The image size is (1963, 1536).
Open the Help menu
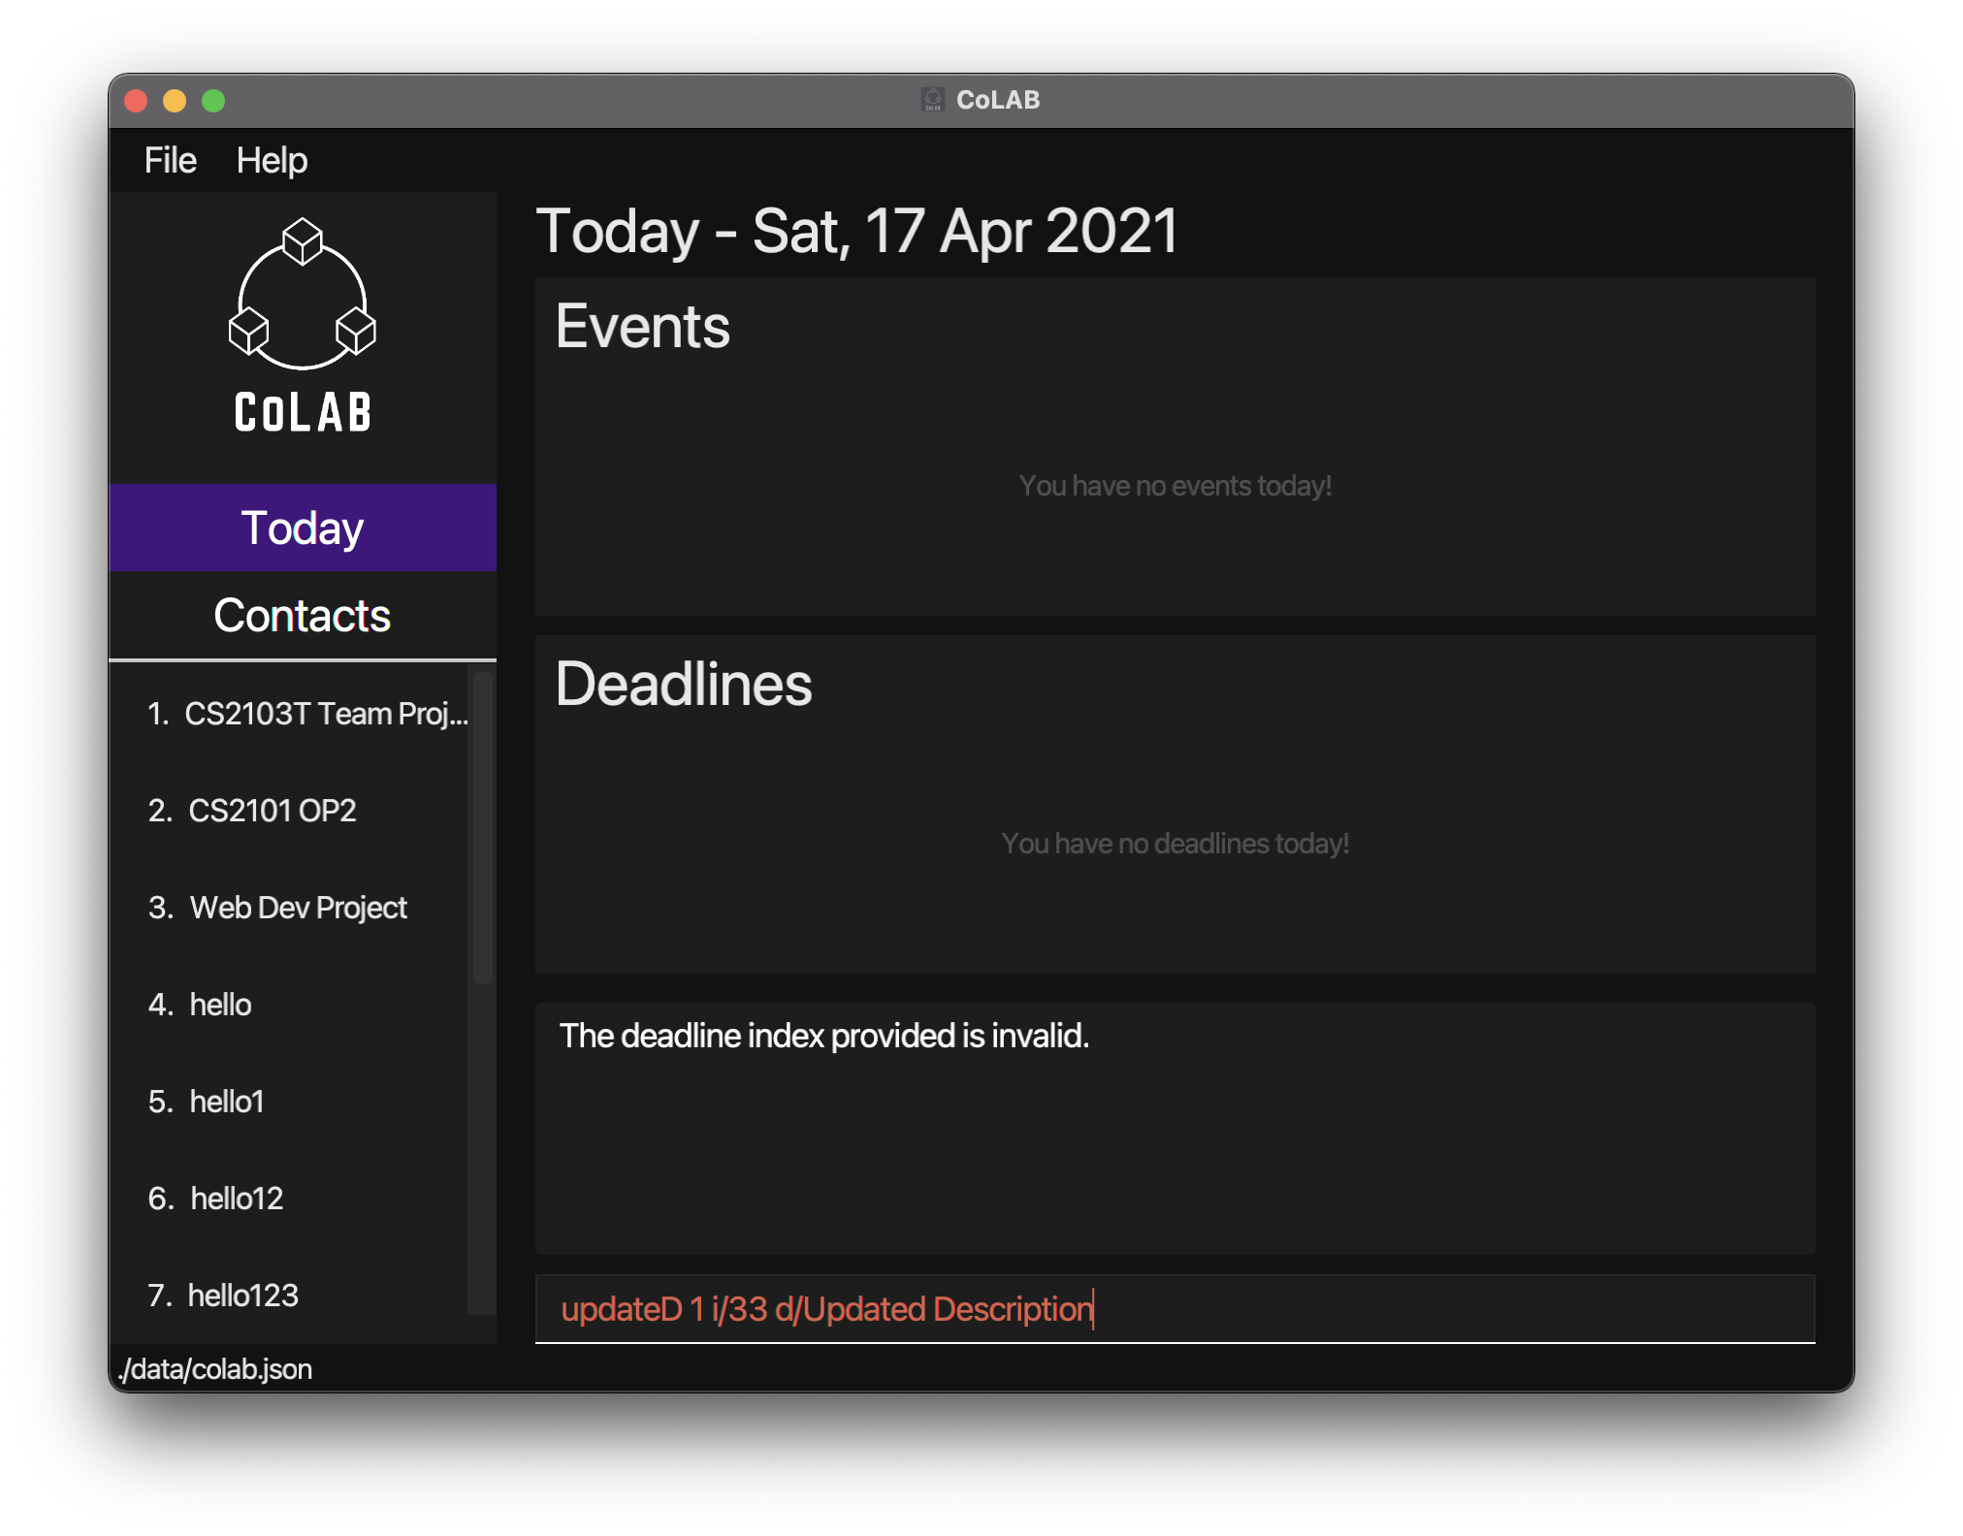(272, 160)
